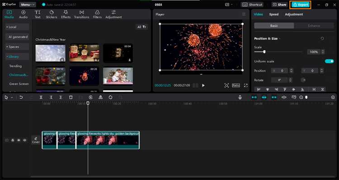Switch to the Speed tab
The height and width of the screenshot is (180, 339).
tap(274, 14)
